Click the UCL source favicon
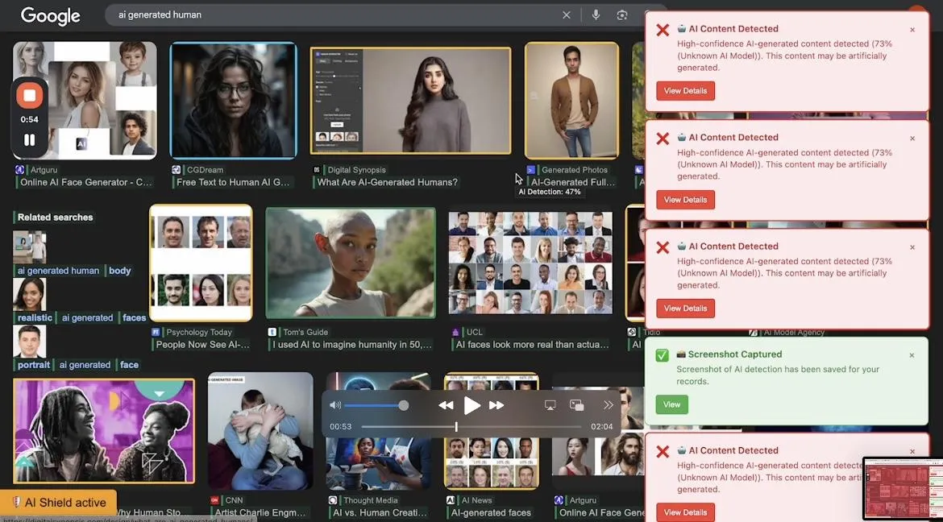Image resolution: width=943 pixels, height=522 pixels. point(455,332)
